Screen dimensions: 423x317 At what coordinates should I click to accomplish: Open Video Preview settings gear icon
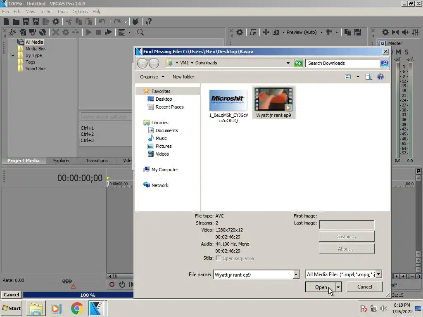pyautogui.click(x=240, y=32)
